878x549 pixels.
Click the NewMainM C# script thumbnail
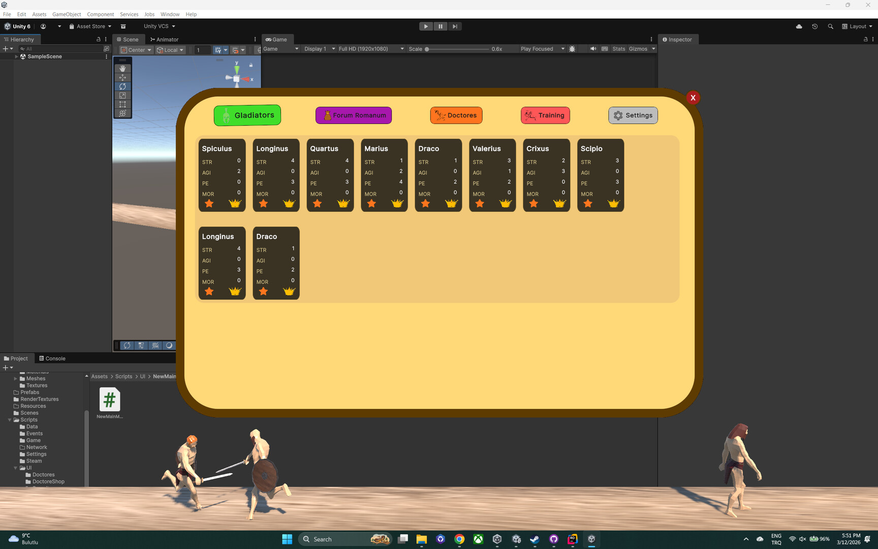tap(109, 400)
